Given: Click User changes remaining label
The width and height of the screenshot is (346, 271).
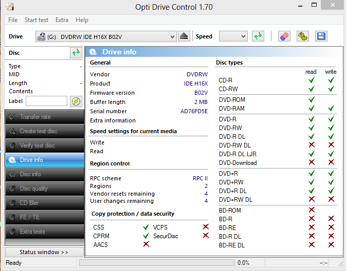Looking at the screenshot, I should (122, 201).
